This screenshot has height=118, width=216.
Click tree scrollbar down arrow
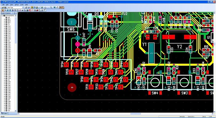[x=16, y=111]
